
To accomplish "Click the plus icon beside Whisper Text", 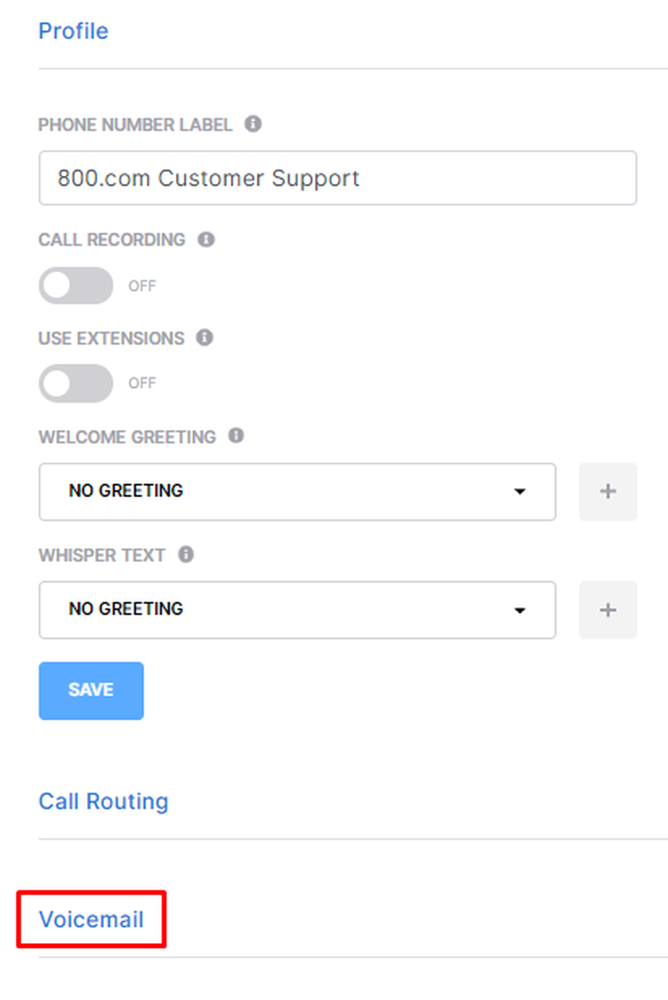I will tap(607, 610).
